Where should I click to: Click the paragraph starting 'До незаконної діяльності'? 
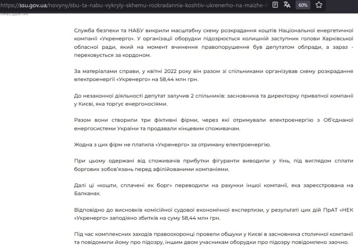tap(214, 100)
